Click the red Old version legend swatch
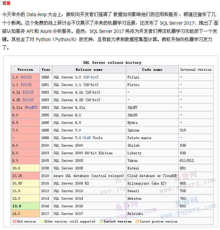 click(x=14, y=221)
